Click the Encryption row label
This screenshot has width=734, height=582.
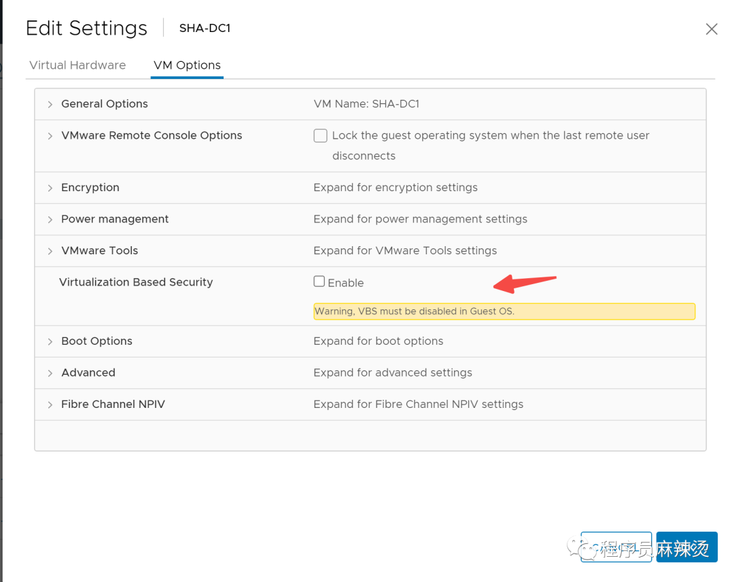coord(90,187)
